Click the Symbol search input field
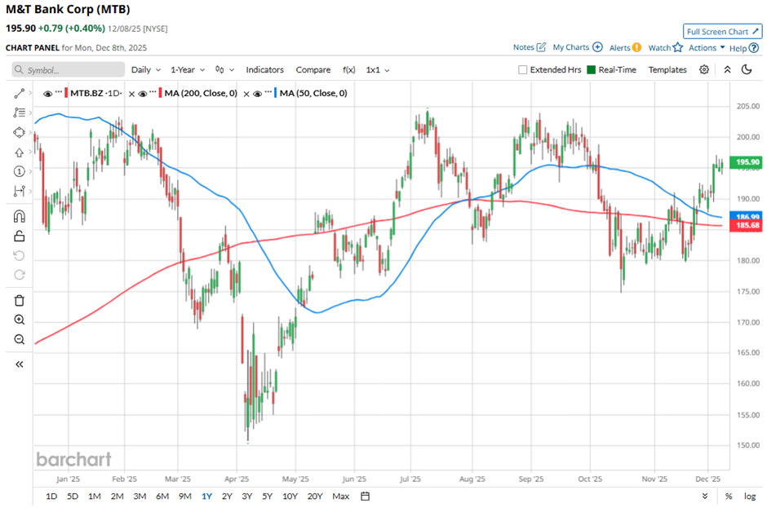This screenshot has height=508, width=767. [68, 70]
